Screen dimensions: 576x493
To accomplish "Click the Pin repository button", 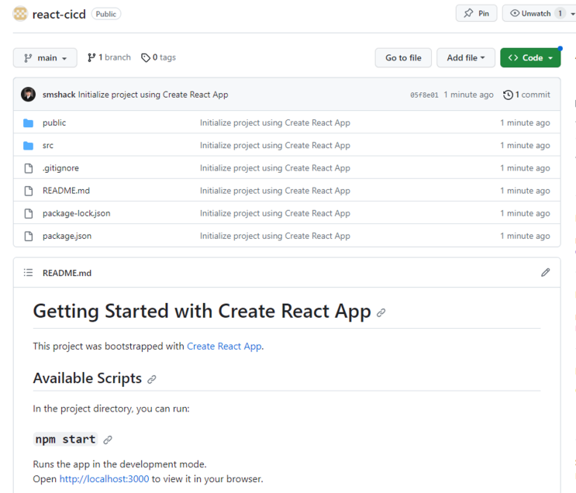I will pos(476,14).
